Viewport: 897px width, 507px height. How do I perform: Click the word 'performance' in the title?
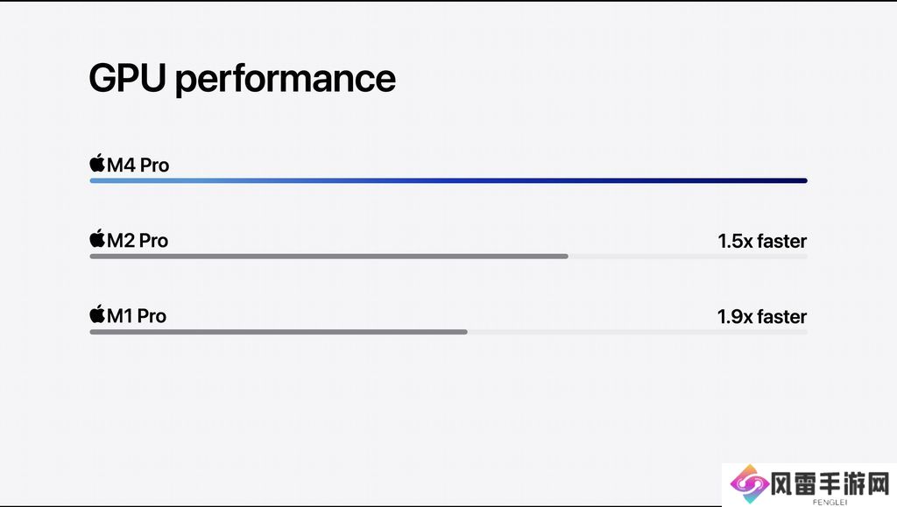(x=285, y=80)
